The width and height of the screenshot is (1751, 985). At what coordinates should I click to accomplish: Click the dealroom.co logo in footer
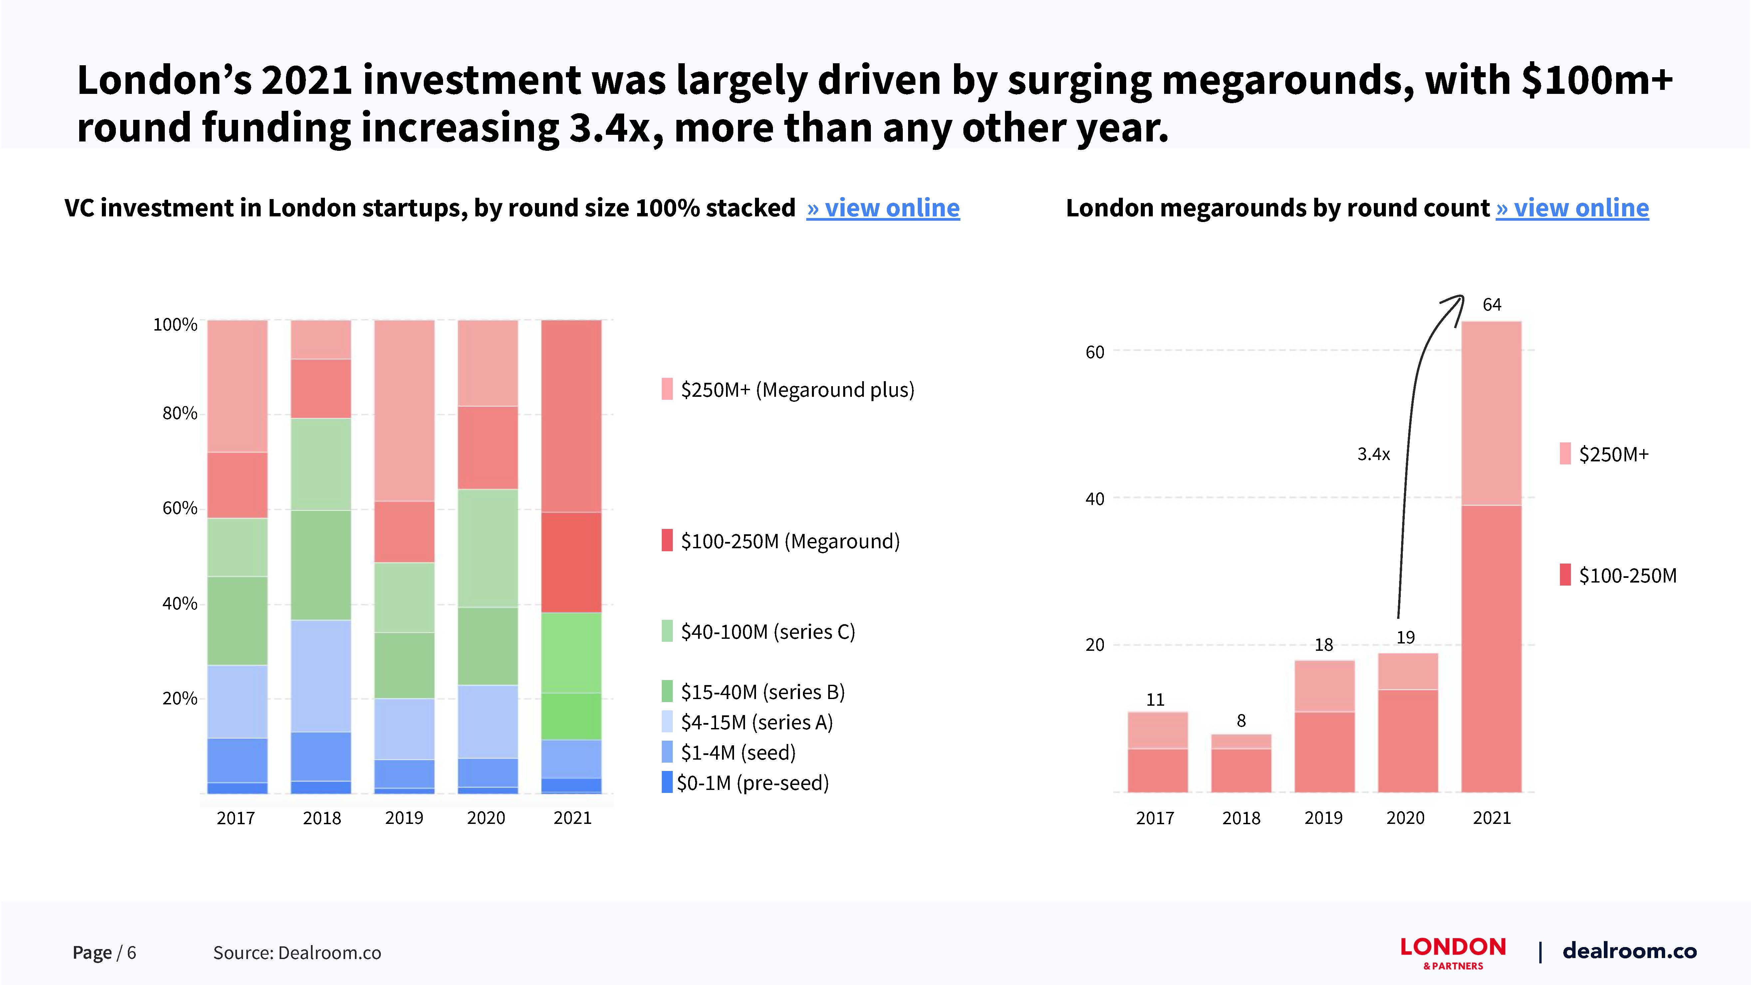pyautogui.click(x=1629, y=950)
